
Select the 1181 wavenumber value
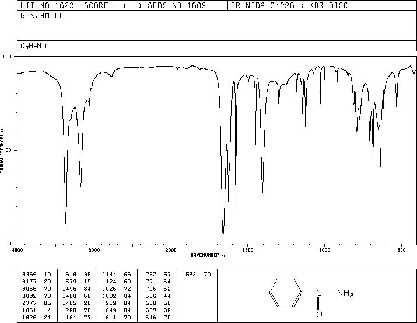coord(69,317)
